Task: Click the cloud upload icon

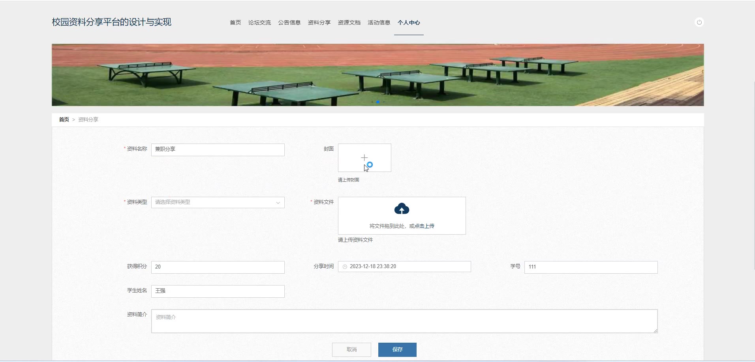Action: pyautogui.click(x=402, y=209)
